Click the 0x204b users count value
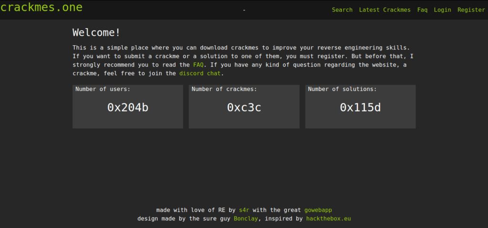This screenshot has width=488, height=228. click(128, 108)
